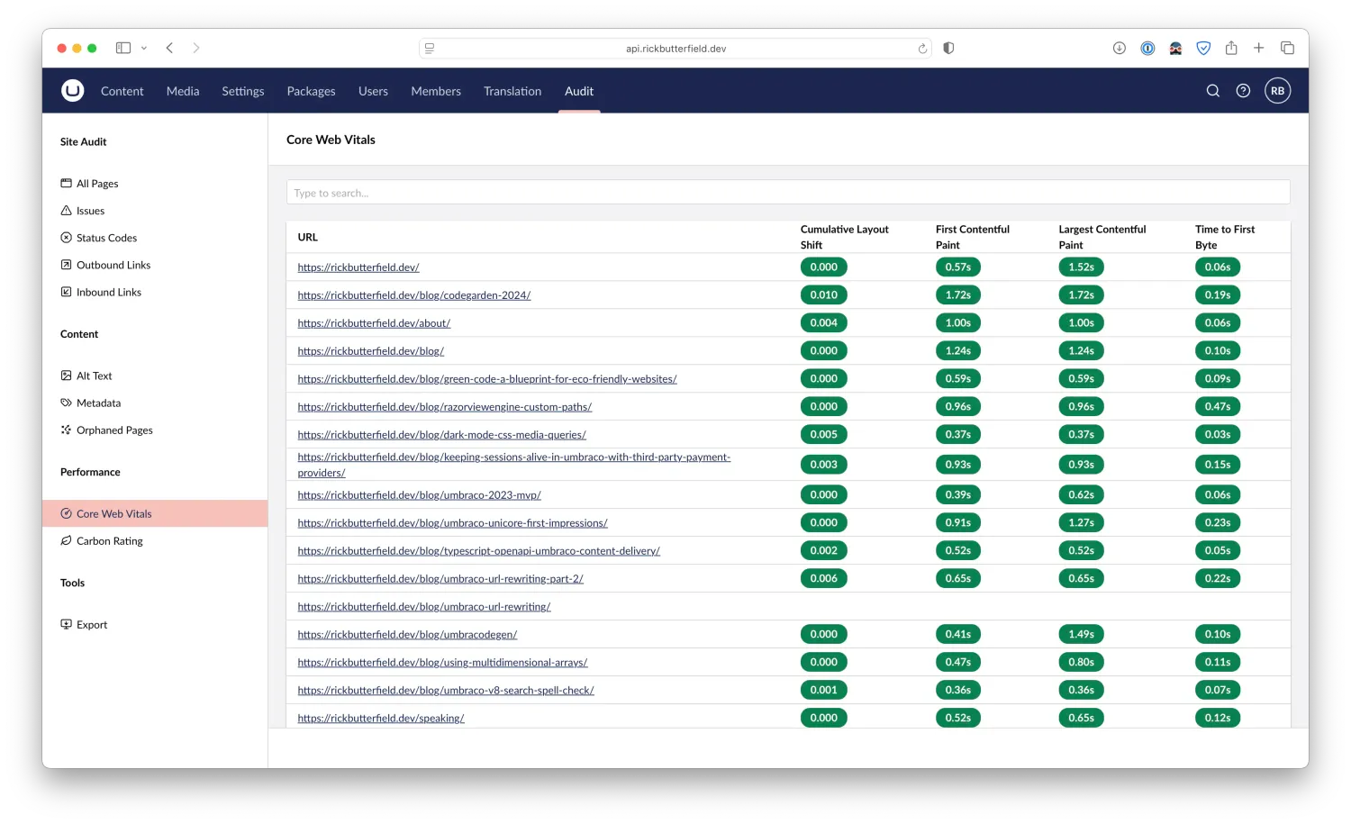1351x824 pixels.
Task: Open the Outbound Links checker
Action: [x=113, y=264]
